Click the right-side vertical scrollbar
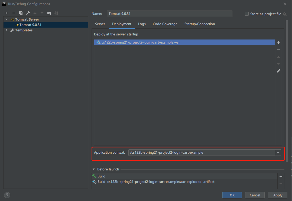This screenshot has height=201, width=292. [x=287, y=91]
